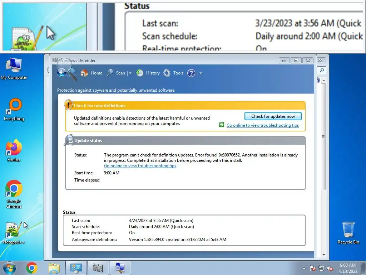Expand the Help options dropdown arrow
This screenshot has height=275, width=366.
[x=200, y=73]
